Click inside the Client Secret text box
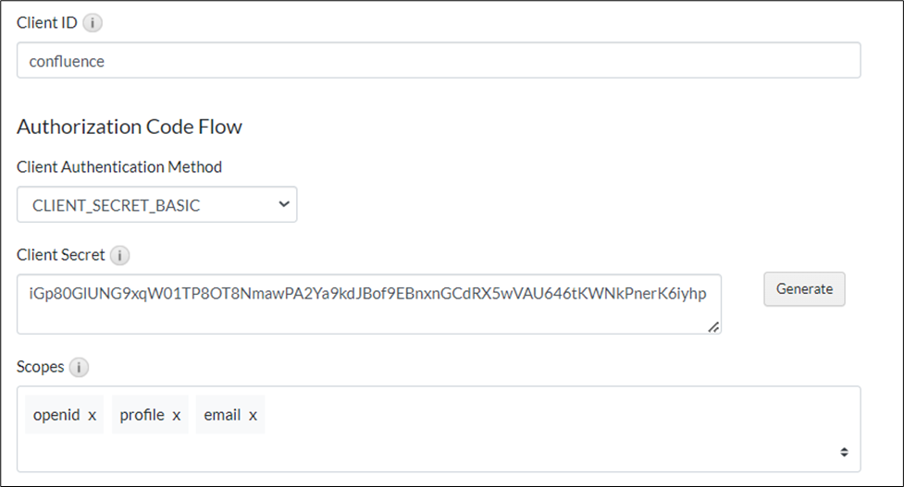The height and width of the screenshot is (487, 904). pos(369,302)
